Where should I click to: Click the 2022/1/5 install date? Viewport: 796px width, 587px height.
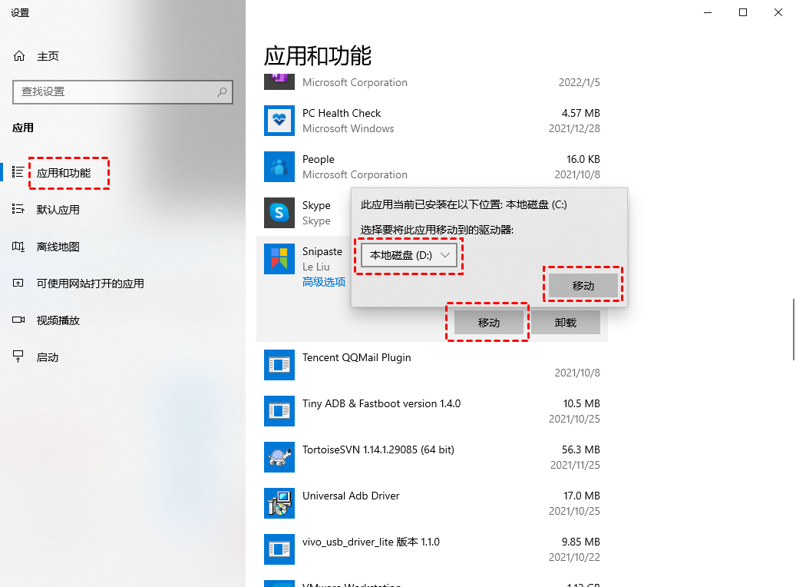point(580,82)
